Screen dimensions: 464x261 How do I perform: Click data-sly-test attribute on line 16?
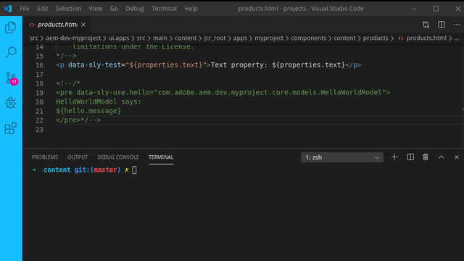coord(95,65)
